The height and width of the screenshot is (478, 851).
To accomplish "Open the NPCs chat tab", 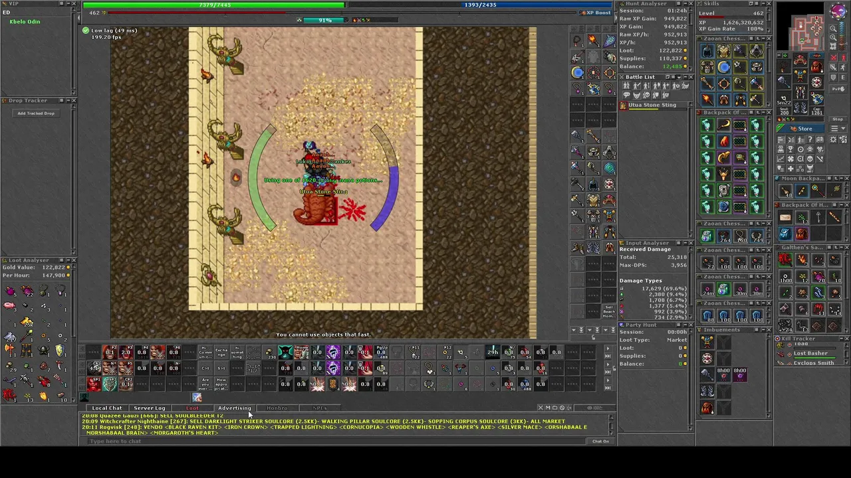I will point(320,408).
